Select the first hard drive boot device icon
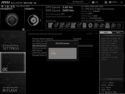The image size is (125, 94). [50, 25]
